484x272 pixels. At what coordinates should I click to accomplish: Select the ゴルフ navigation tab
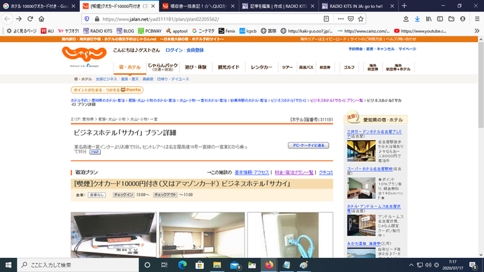[x=349, y=67]
